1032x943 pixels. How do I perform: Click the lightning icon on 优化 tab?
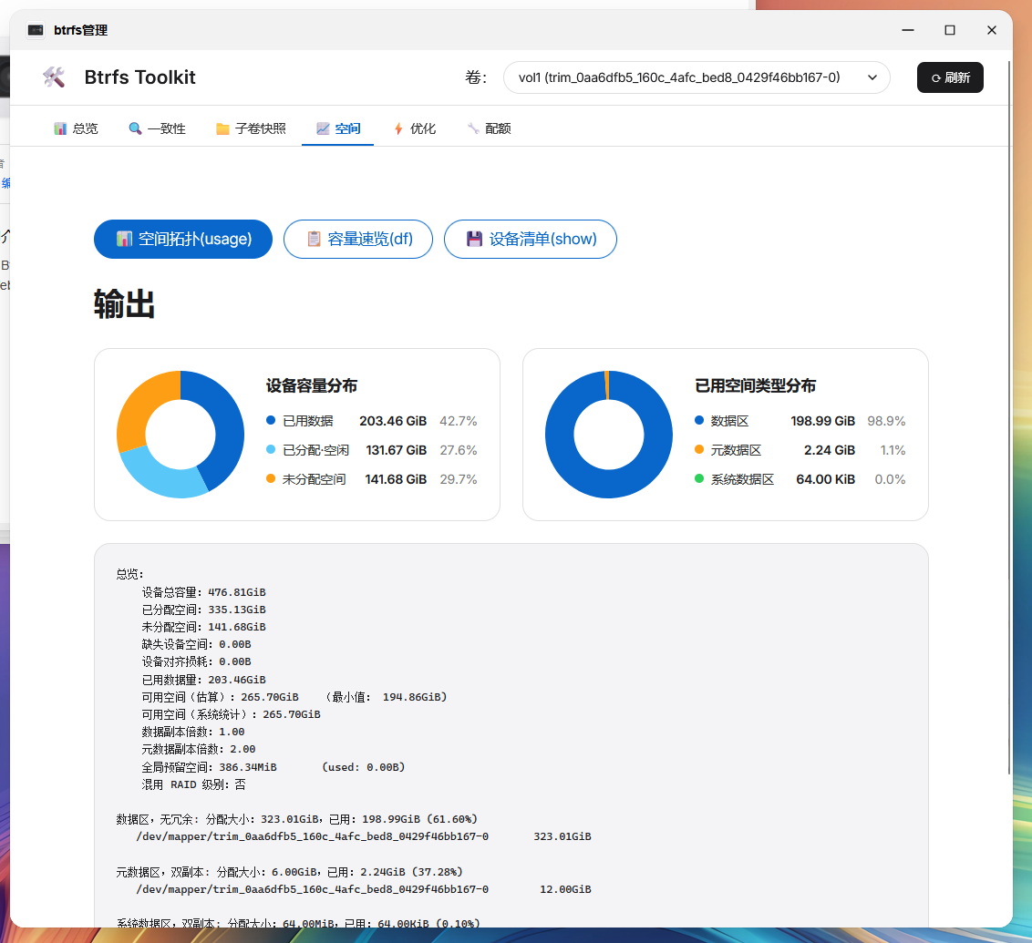click(x=398, y=128)
